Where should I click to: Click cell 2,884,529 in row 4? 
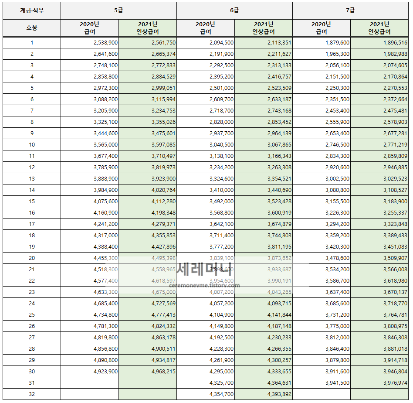[x=148, y=77]
